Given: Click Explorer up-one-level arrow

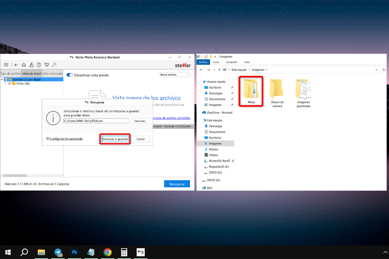Looking at the screenshot, I should coord(219,70).
